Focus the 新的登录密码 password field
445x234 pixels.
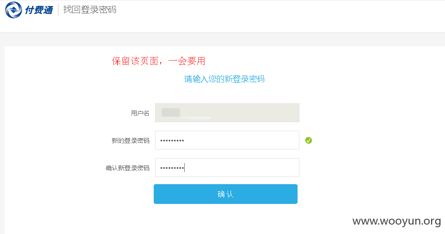coord(227,140)
